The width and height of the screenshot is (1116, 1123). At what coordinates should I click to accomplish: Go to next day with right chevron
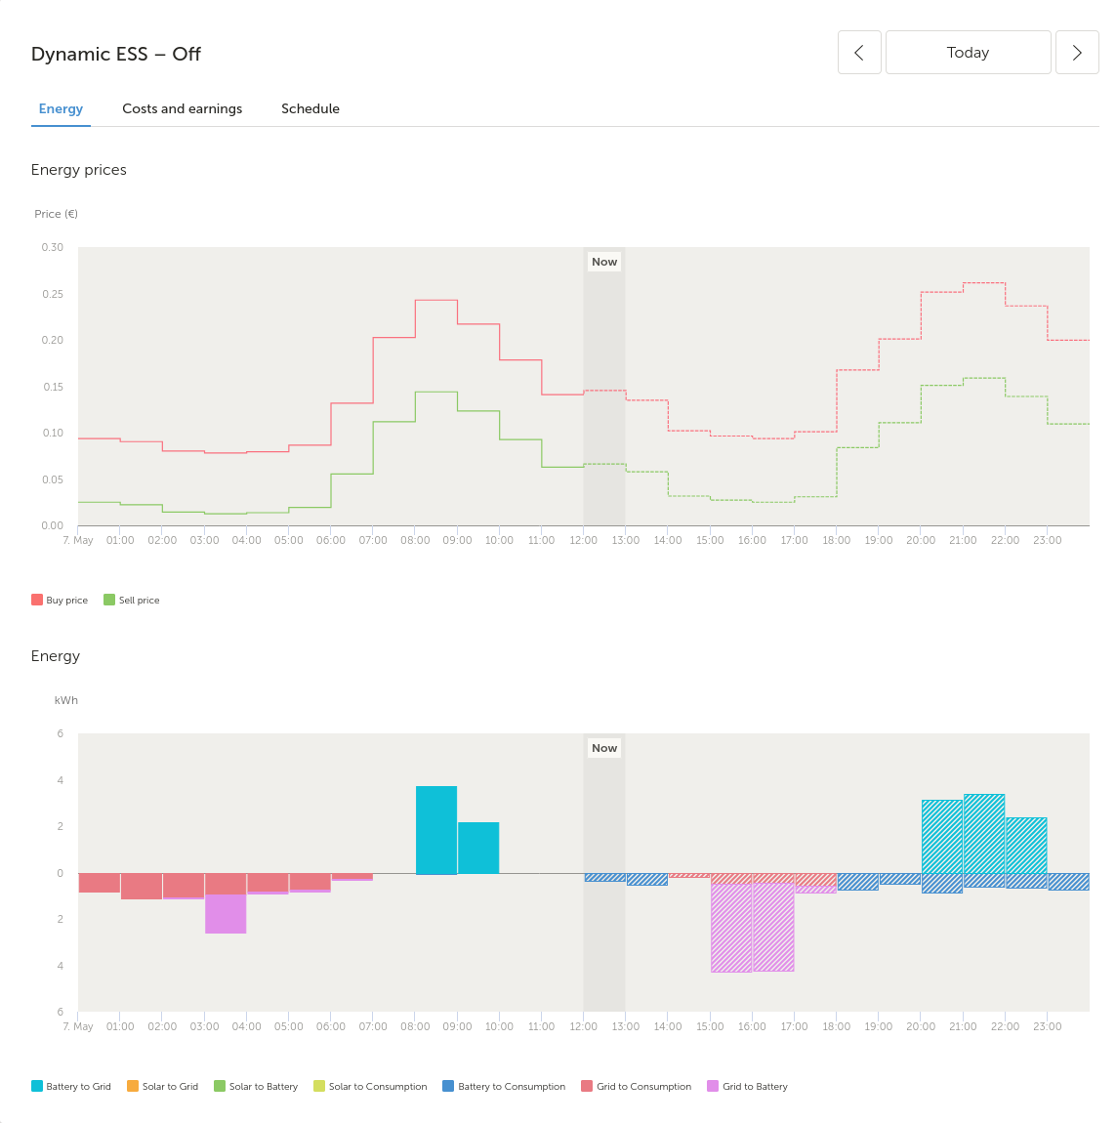[1077, 53]
